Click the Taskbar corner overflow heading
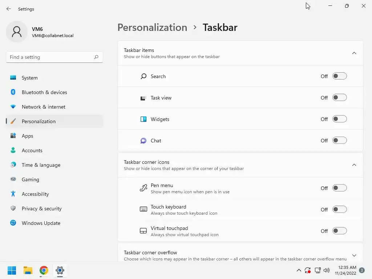Image resolution: width=372 pixels, height=279 pixels. coord(150,252)
